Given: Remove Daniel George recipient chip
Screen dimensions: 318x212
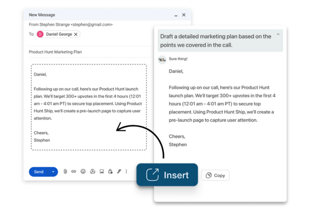Looking at the screenshot, I should point(76,34).
